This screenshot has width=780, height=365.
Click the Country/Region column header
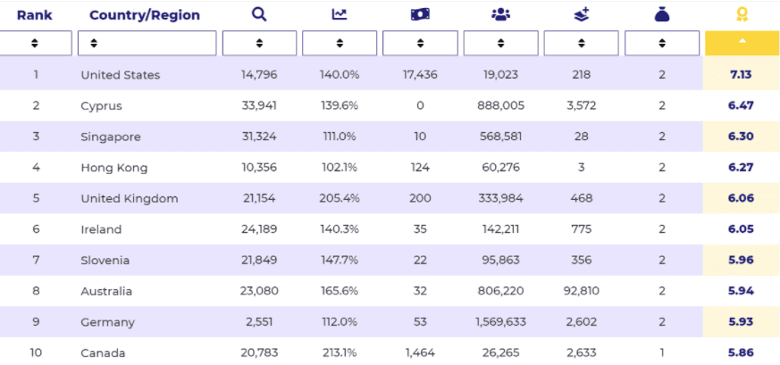pyautogui.click(x=145, y=15)
